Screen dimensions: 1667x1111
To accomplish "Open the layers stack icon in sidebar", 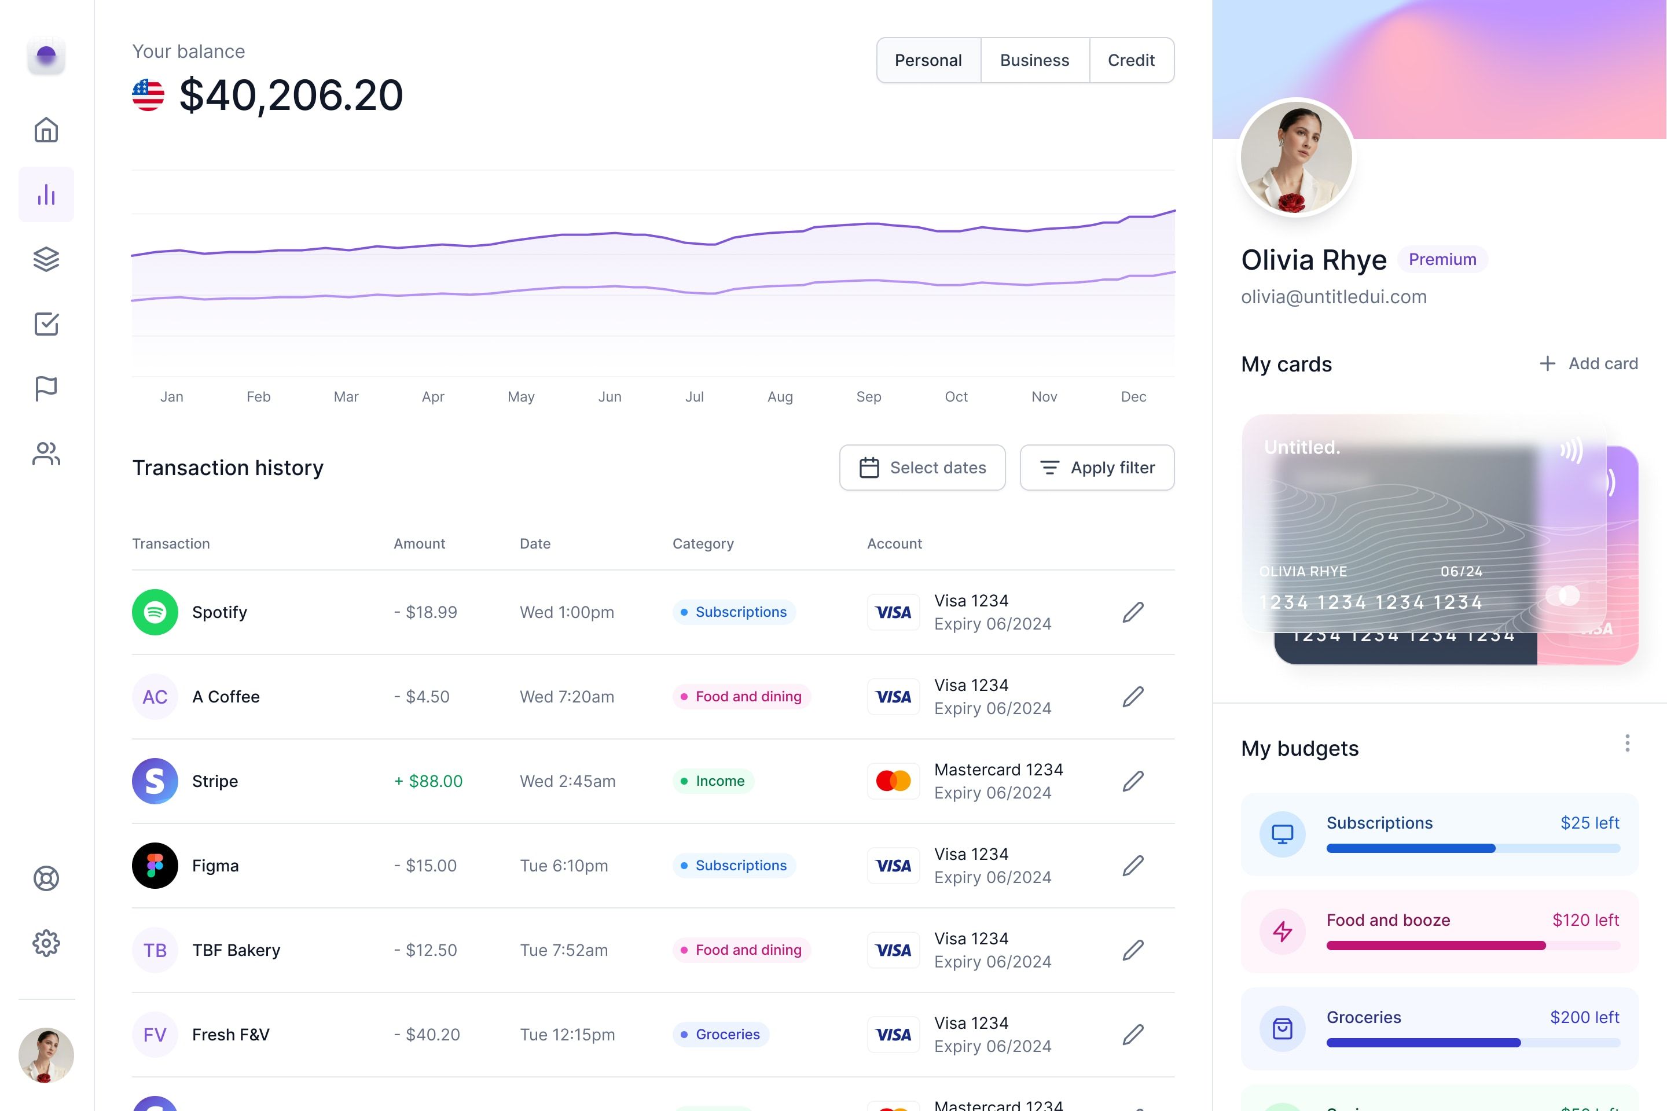I will coord(46,260).
